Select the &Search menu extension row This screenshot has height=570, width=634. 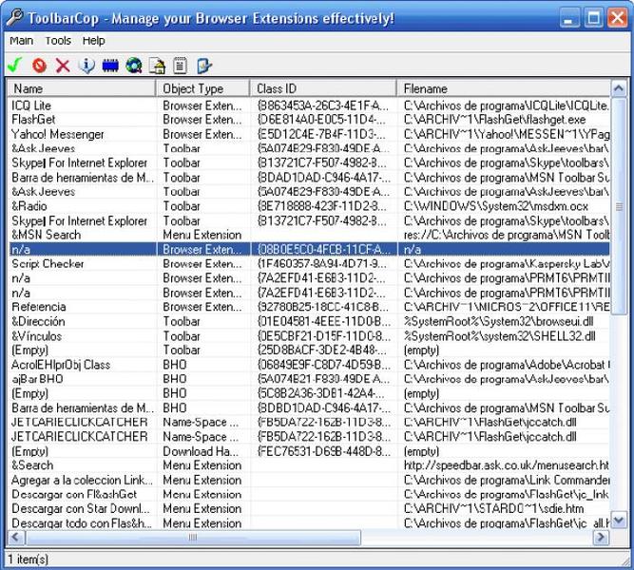pos(309,465)
